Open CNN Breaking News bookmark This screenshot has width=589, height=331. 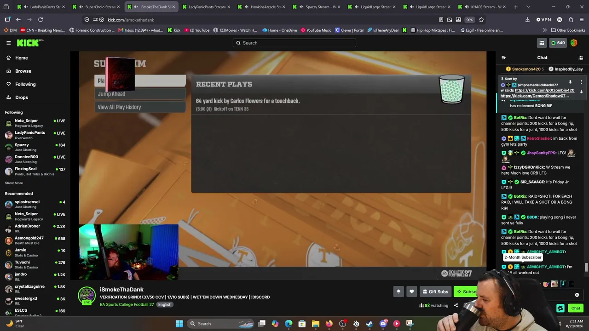(43, 30)
